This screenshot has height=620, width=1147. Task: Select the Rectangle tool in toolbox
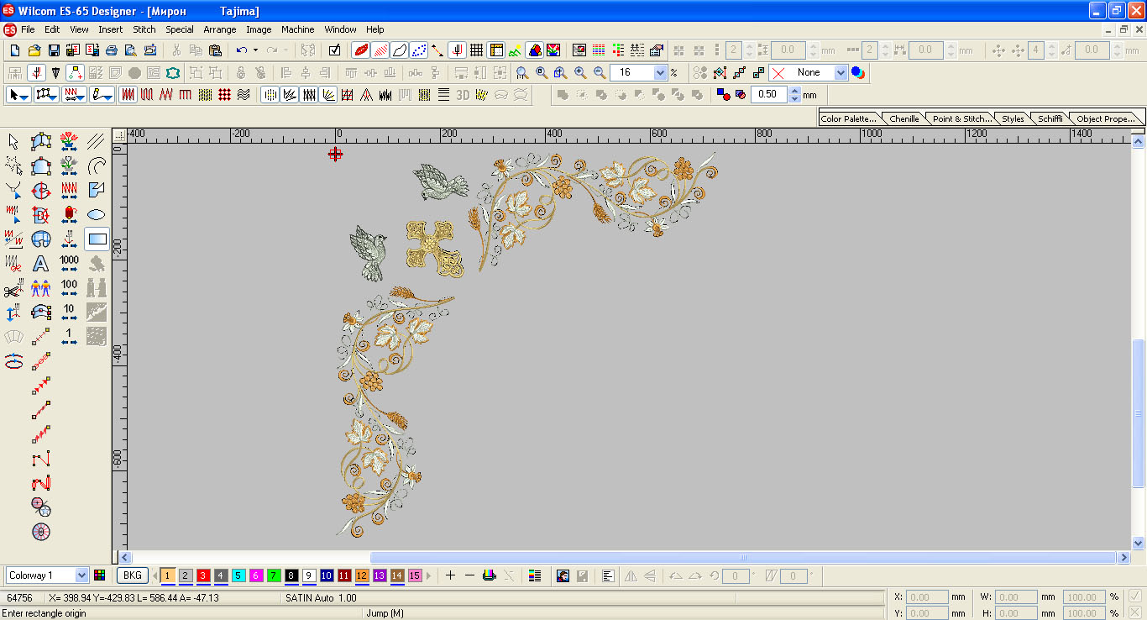pyautogui.click(x=97, y=239)
